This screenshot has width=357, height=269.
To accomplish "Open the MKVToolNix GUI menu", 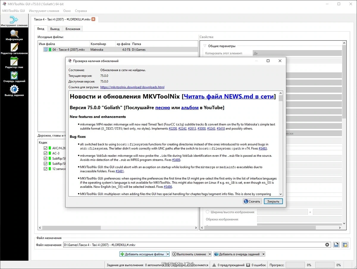I will pyautogui.click(x=14, y=11).
